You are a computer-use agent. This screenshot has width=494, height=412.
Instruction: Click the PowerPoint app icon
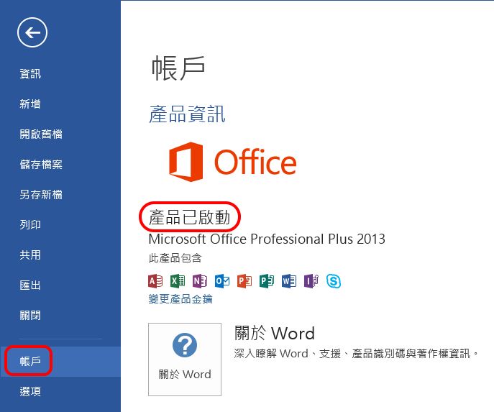click(x=244, y=281)
